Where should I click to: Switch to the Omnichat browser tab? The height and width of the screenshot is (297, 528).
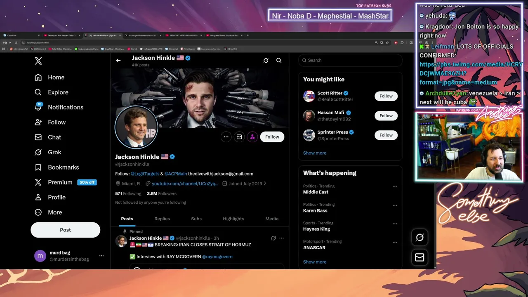[x=21, y=35]
